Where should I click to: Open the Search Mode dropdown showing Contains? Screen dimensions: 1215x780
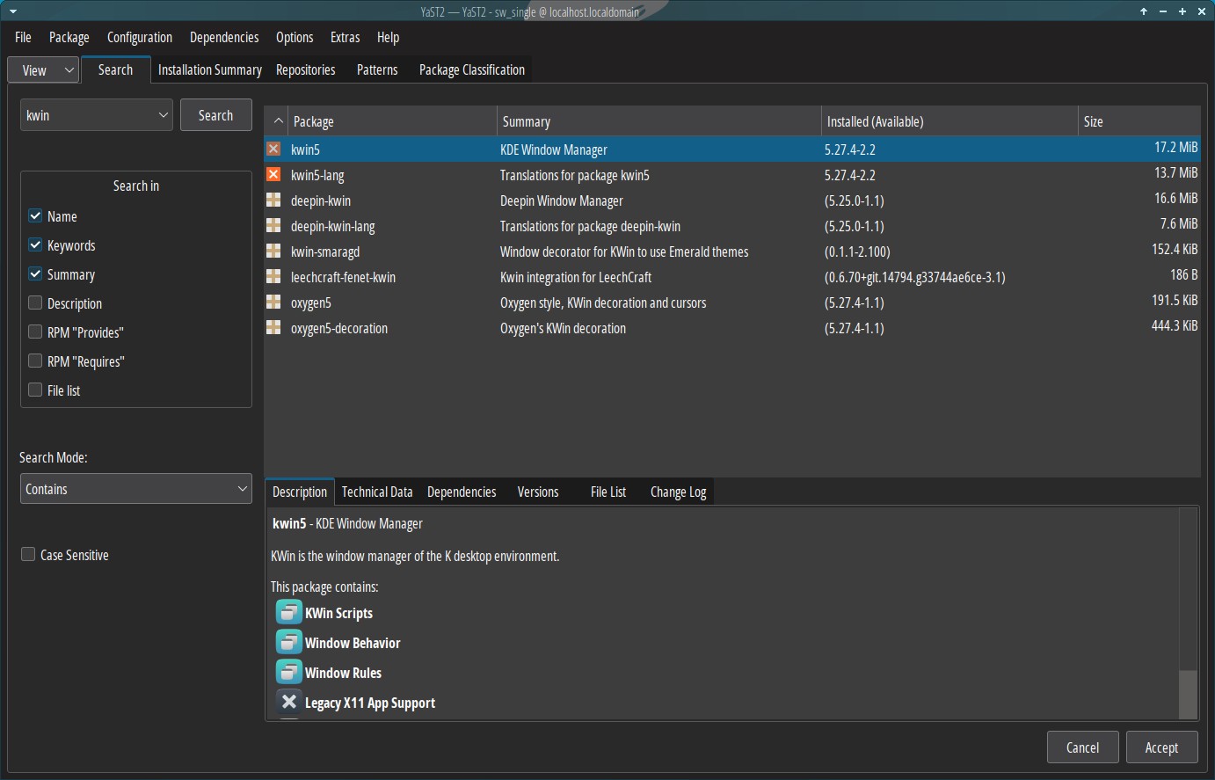coord(135,489)
